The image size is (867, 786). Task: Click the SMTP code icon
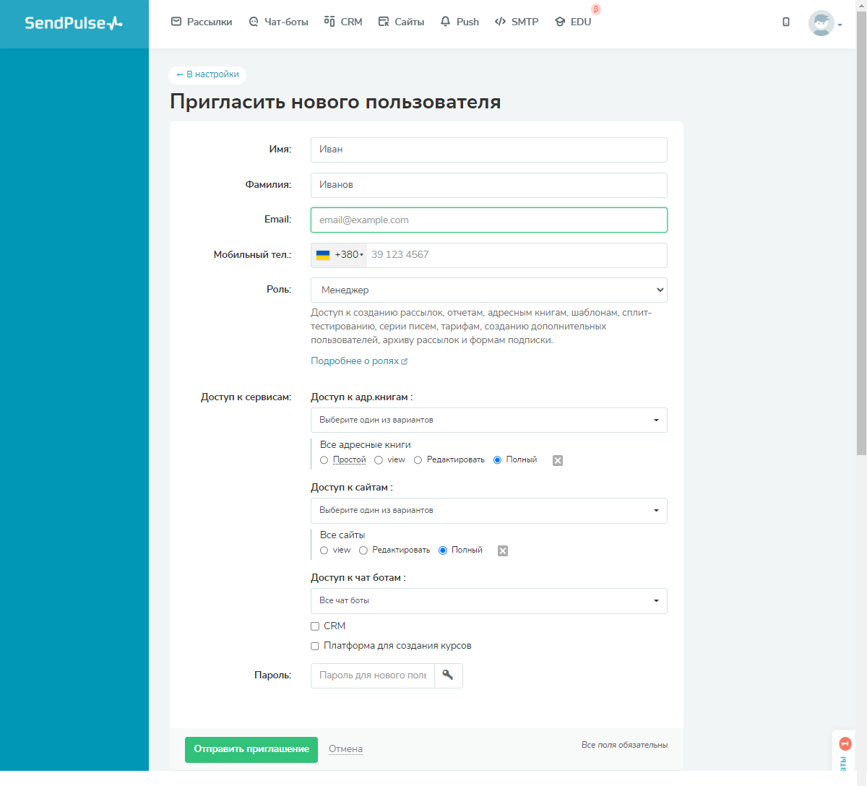500,22
